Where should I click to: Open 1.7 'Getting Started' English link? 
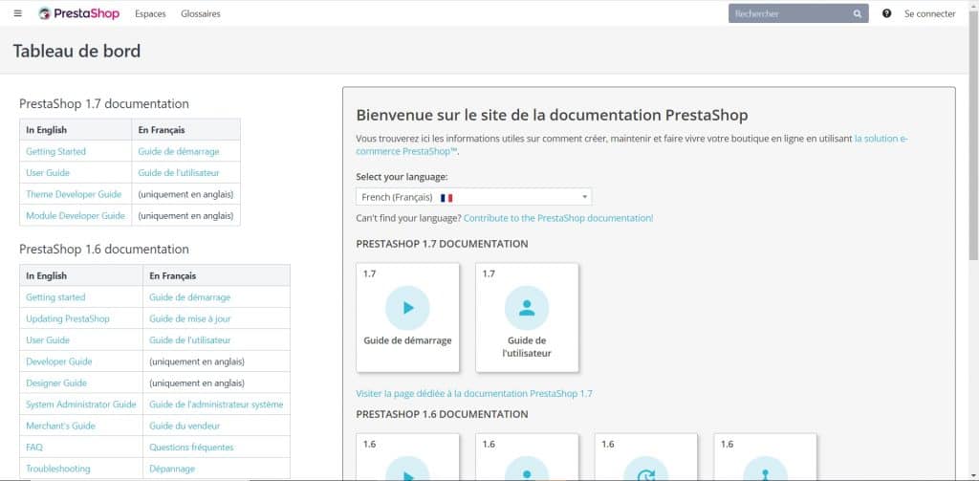(55, 151)
